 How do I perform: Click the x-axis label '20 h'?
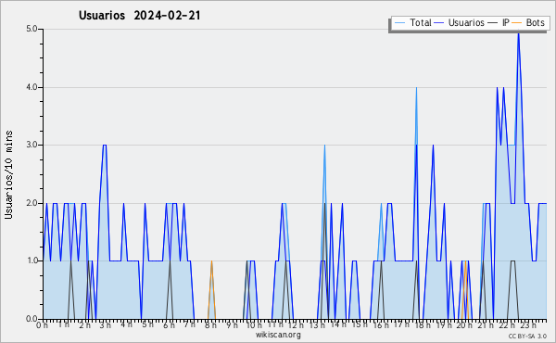coord(464,324)
